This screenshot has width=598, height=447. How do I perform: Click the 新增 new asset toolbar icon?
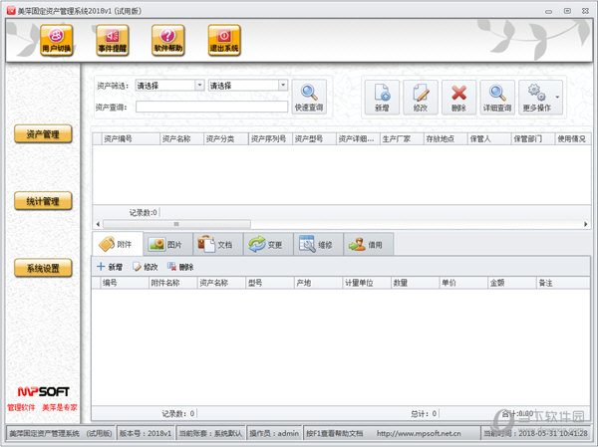382,98
